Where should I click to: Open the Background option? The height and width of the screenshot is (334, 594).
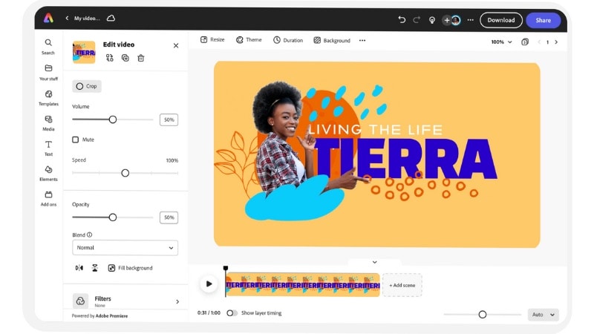(332, 40)
